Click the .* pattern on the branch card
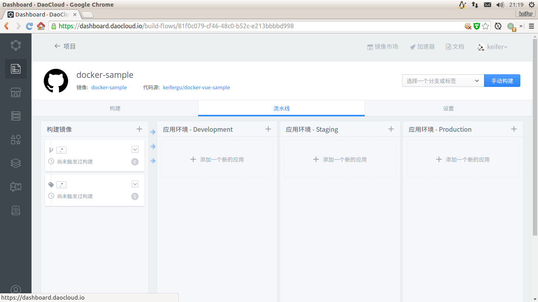Screen dimensions: 538x302 pos(61,150)
